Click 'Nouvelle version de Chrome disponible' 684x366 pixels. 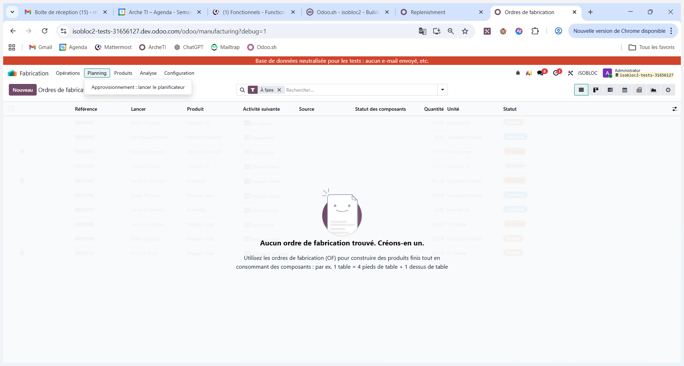[619, 31]
